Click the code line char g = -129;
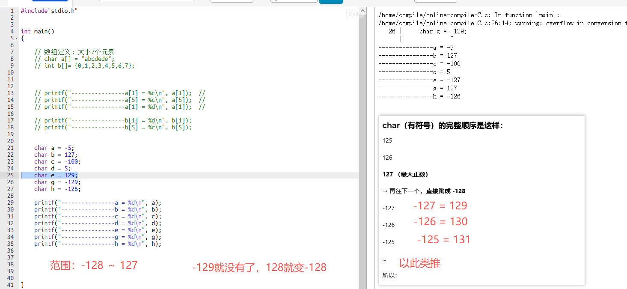Image resolution: width=627 pixels, height=289 pixels. coord(58,182)
